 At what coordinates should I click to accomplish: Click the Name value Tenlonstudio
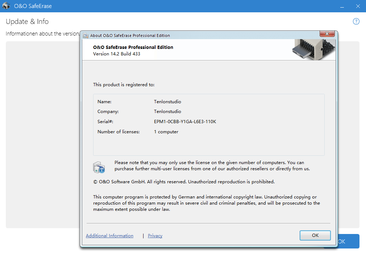(167, 101)
